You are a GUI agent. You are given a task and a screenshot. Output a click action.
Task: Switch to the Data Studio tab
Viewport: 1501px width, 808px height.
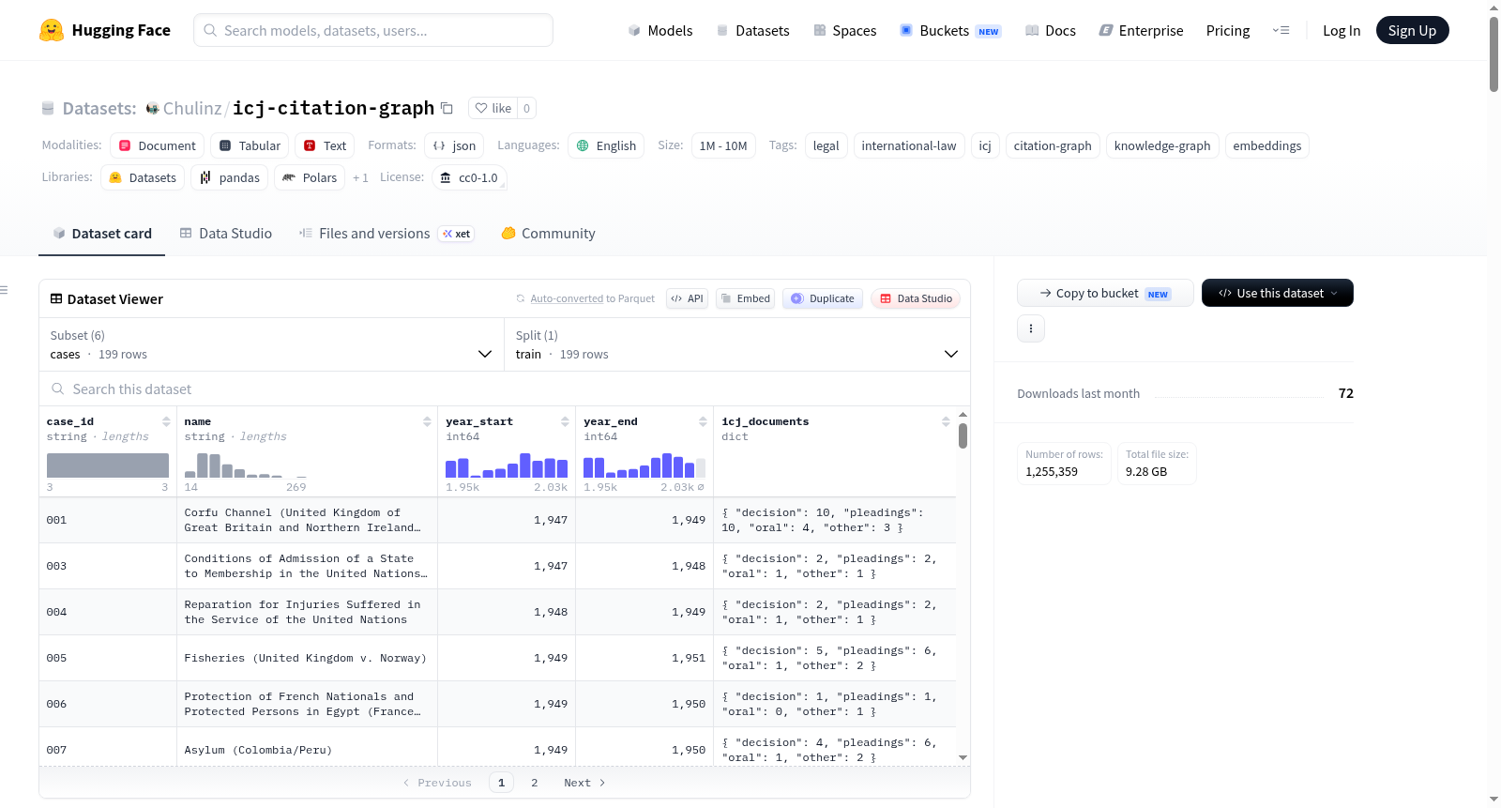(226, 234)
